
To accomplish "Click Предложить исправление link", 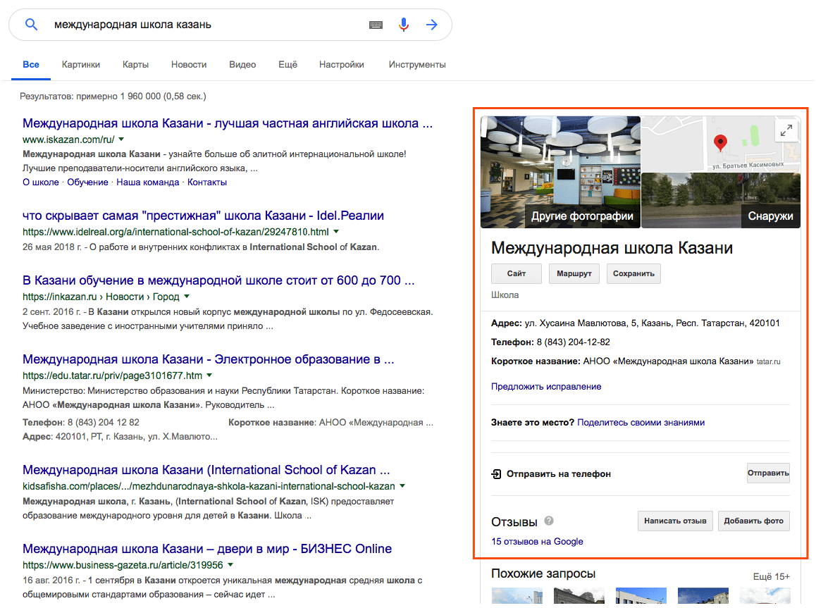I will click(x=546, y=387).
